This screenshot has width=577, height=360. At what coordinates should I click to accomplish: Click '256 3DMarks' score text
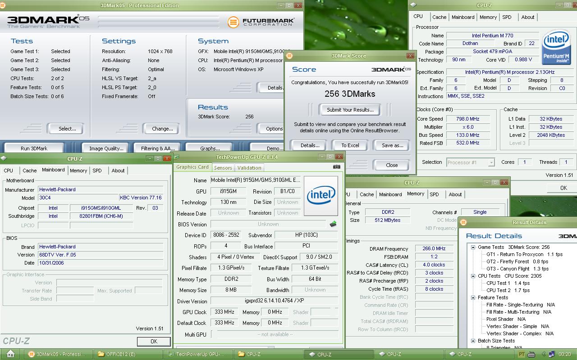pyautogui.click(x=350, y=94)
